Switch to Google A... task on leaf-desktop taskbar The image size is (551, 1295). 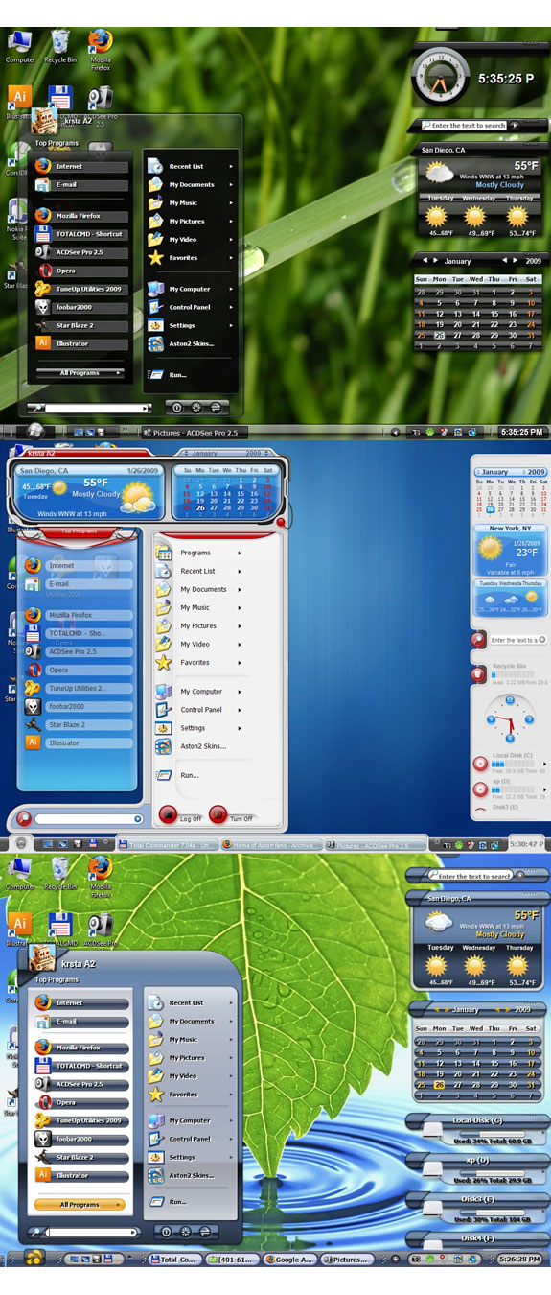tap(291, 1259)
